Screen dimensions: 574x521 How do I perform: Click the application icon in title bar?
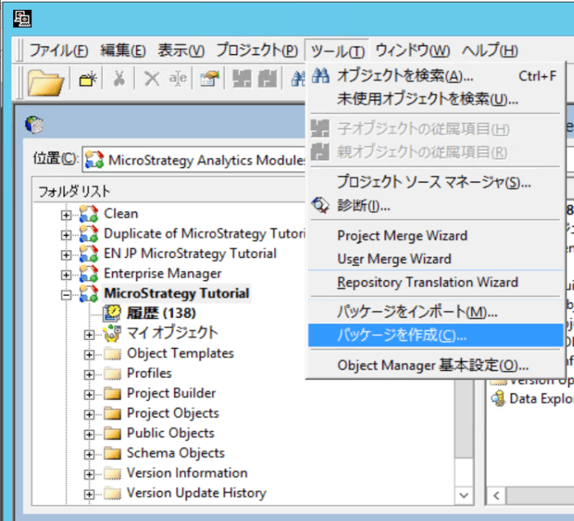click(x=22, y=19)
